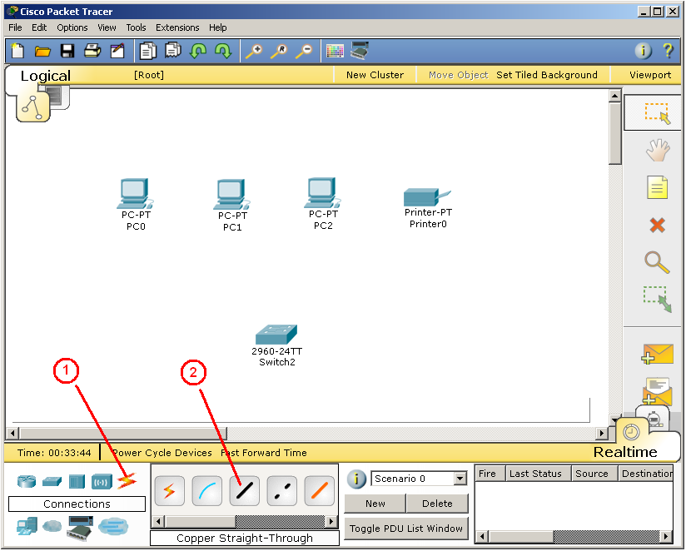
Task: Open the Extensions menu
Action: click(177, 27)
